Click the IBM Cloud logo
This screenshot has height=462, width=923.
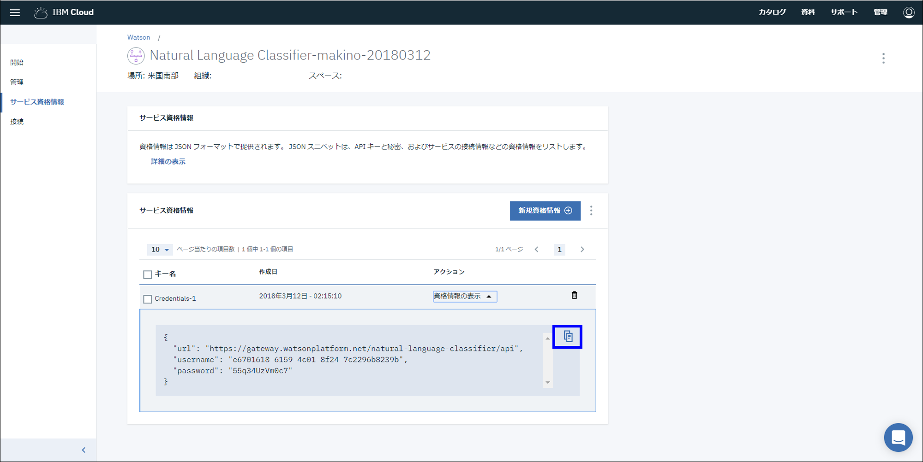[x=64, y=12]
